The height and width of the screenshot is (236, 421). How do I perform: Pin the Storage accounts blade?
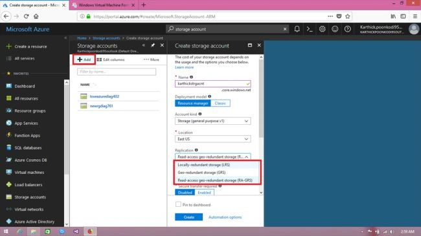tap(153, 45)
